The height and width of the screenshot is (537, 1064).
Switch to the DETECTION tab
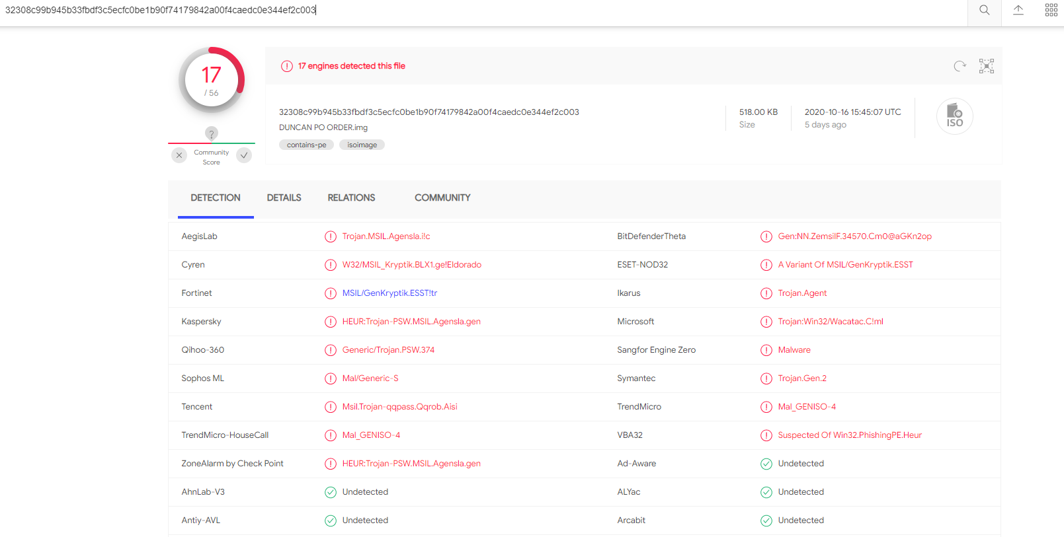216,198
